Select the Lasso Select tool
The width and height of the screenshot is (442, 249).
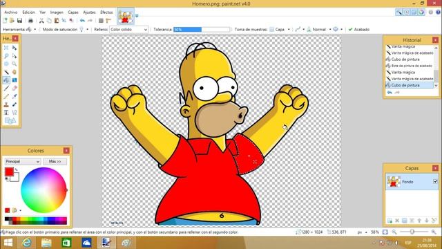[x=6, y=56]
